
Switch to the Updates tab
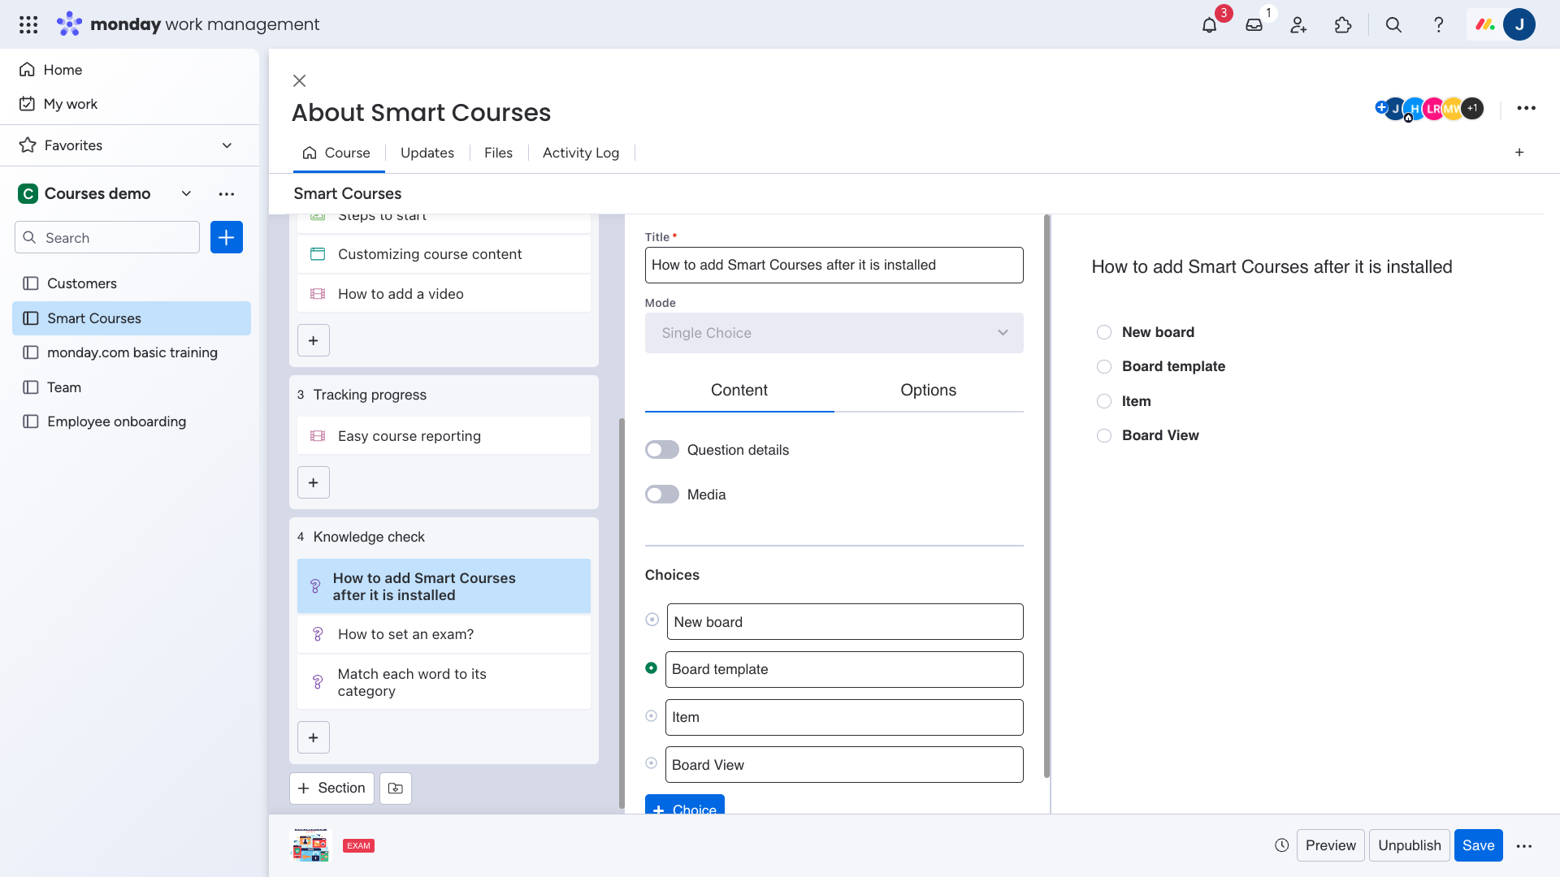click(427, 153)
